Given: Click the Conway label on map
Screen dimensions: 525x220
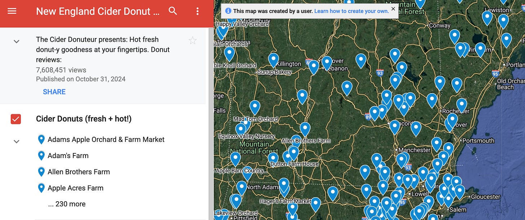Looking at the screenshot, I should point(440,26).
